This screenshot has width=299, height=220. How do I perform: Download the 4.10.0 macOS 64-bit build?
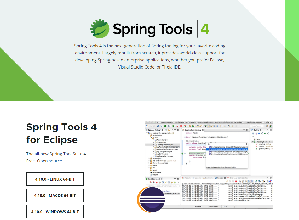55,195
